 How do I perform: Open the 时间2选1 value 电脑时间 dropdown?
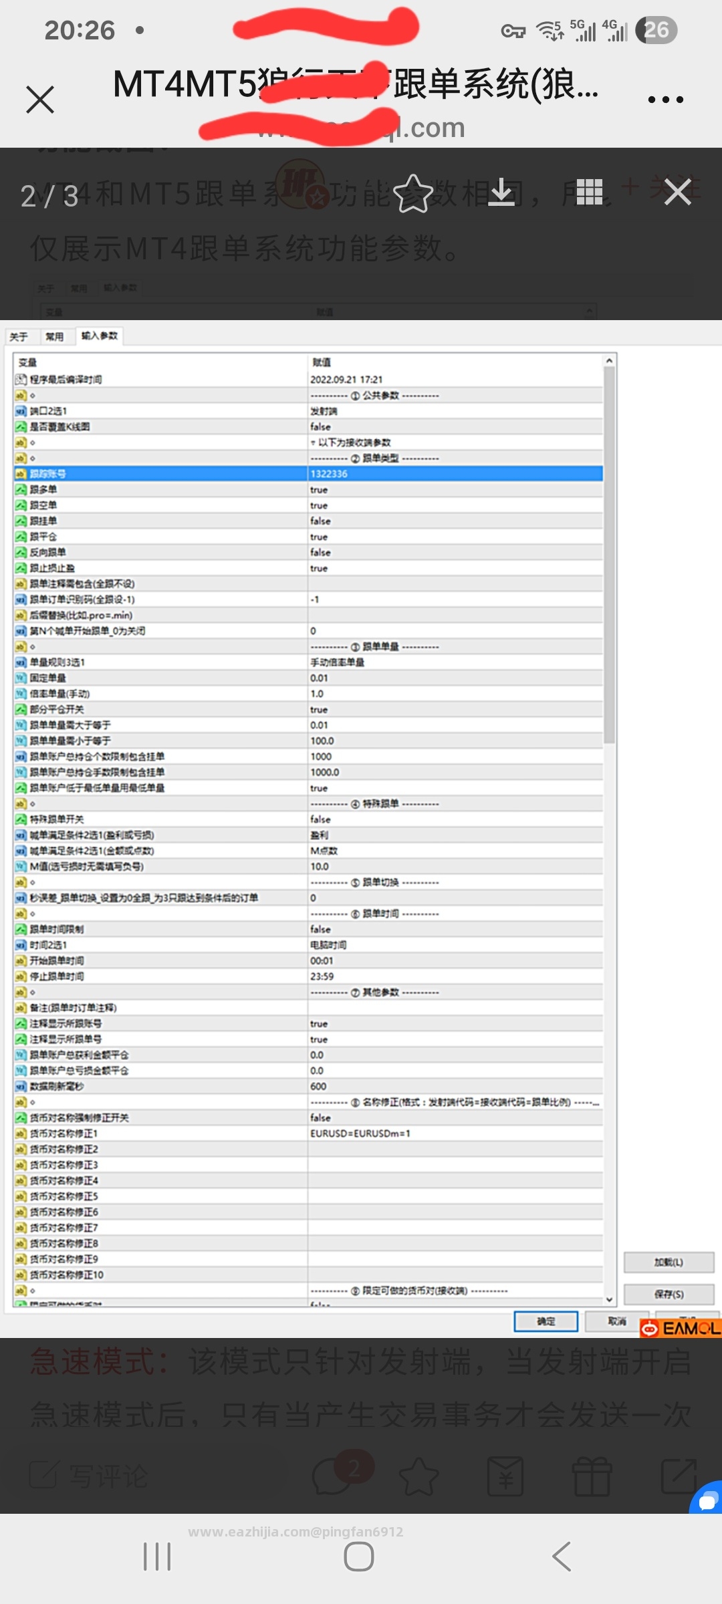pos(455,945)
